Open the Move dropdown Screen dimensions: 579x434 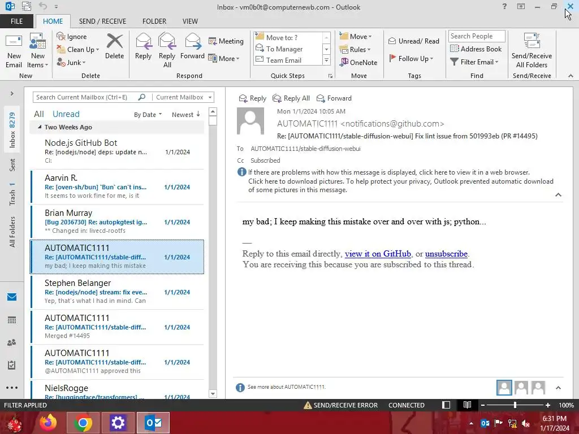pyautogui.click(x=356, y=37)
